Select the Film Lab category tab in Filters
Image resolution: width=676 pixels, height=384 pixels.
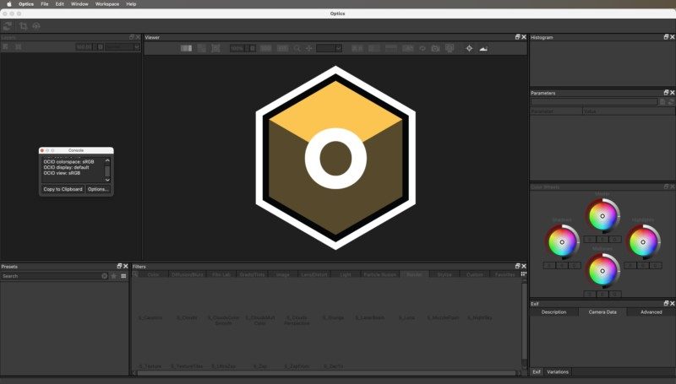(x=221, y=274)
